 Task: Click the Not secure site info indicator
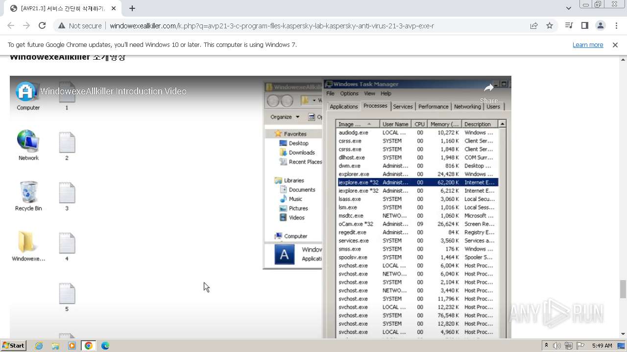pyautogui.click(x=80, y=26)
